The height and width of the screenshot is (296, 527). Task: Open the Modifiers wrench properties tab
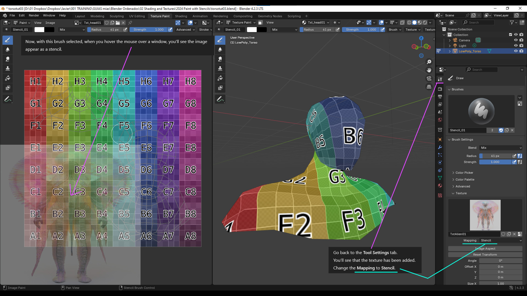(440, 147)
